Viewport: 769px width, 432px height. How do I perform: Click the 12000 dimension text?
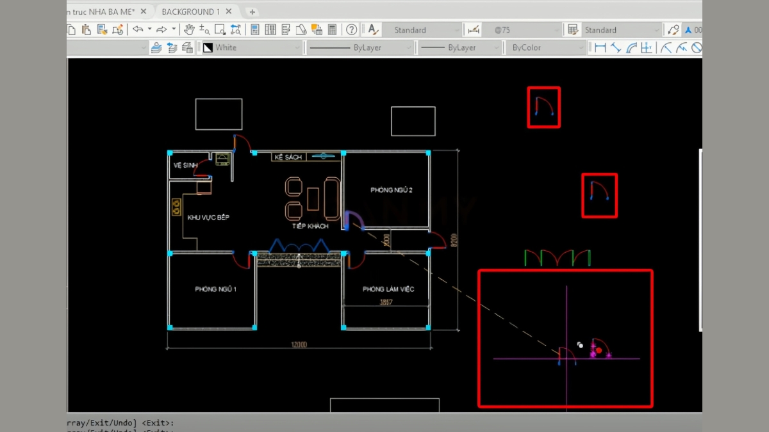[x=299, y=345]
